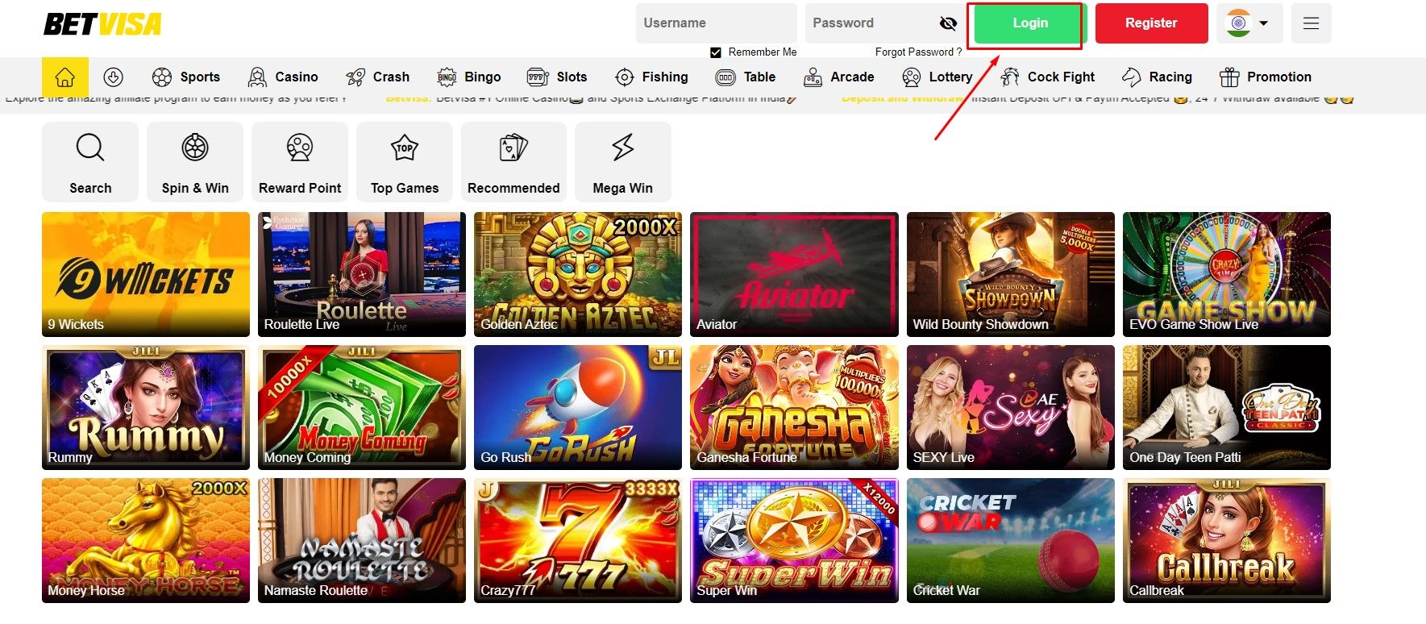
Task: Open the hamburger menu
Action: pos(1312,23)
